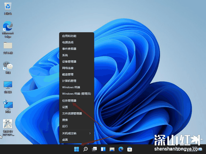Open 事件查看器 from the menu
The width and height of the screenshot is (206, 154).
pos(77,49)
